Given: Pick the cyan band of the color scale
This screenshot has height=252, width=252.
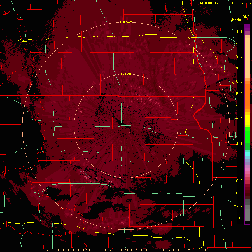Looking at the screenshot, I should tap(247, 154).
